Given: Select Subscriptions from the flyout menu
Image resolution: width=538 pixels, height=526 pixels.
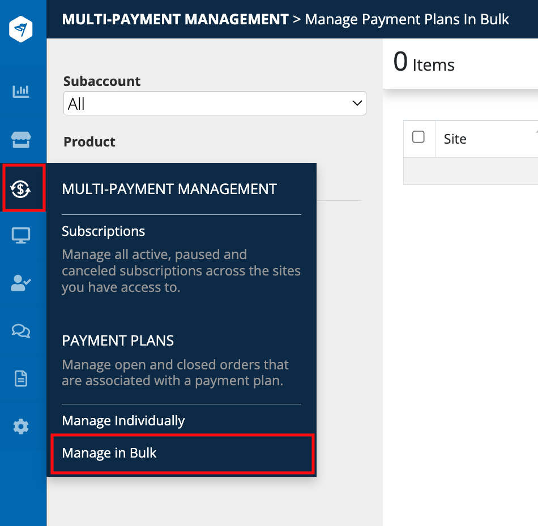Looking at the screenshot, I should (103, 231).
